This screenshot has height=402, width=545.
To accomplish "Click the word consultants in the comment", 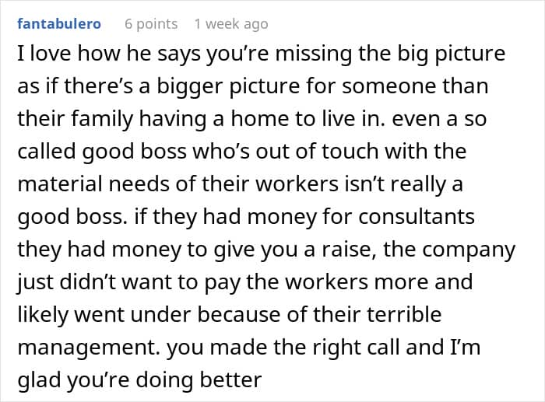I will pos(417,217).
